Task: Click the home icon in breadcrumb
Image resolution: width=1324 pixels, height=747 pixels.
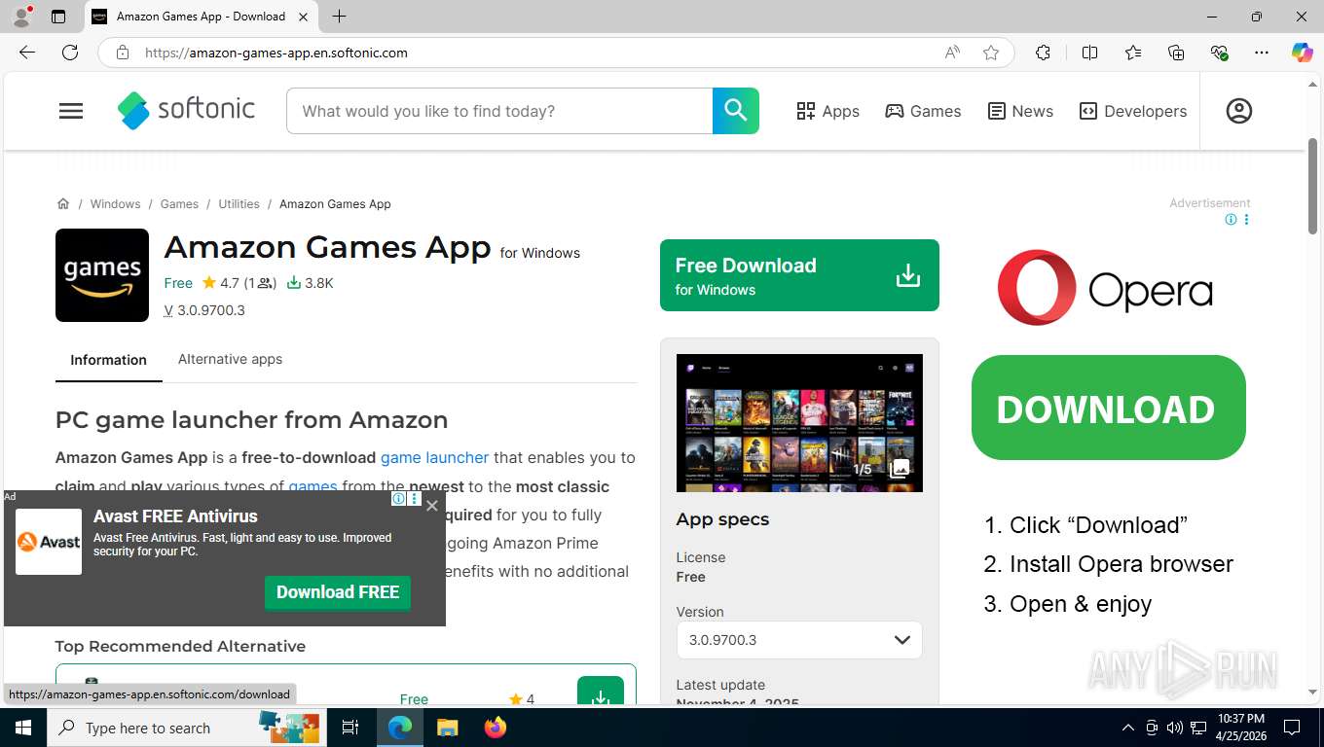Action: [x=63, y=203]
